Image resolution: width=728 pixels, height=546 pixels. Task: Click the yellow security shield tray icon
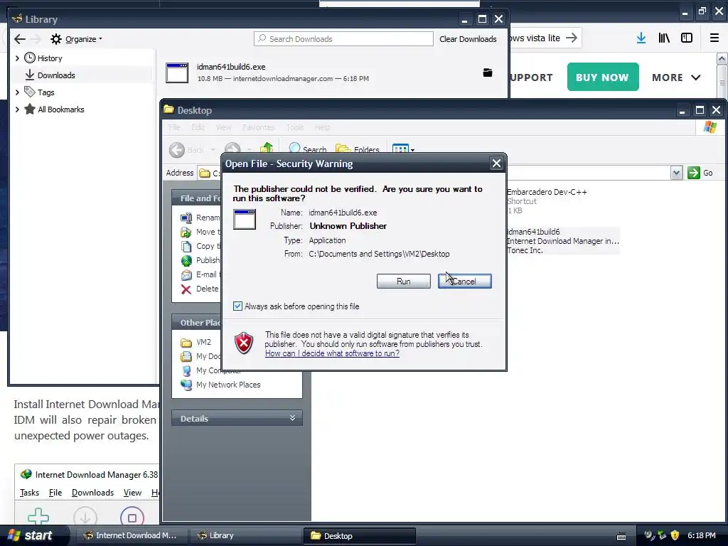pyautogui.click(x=675, y=535)
